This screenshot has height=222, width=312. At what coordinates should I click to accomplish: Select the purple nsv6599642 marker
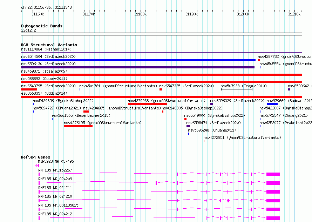pos(289,89)
